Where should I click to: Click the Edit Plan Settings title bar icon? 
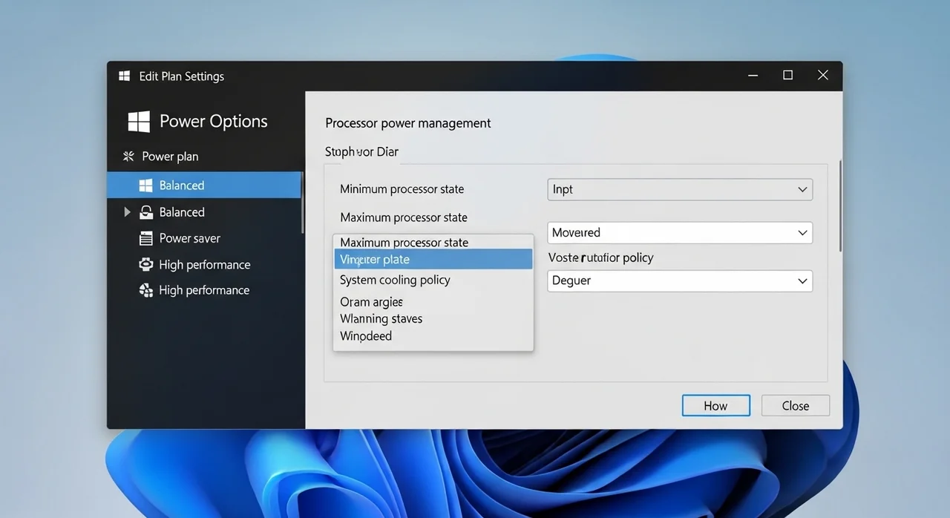[124, 76]
